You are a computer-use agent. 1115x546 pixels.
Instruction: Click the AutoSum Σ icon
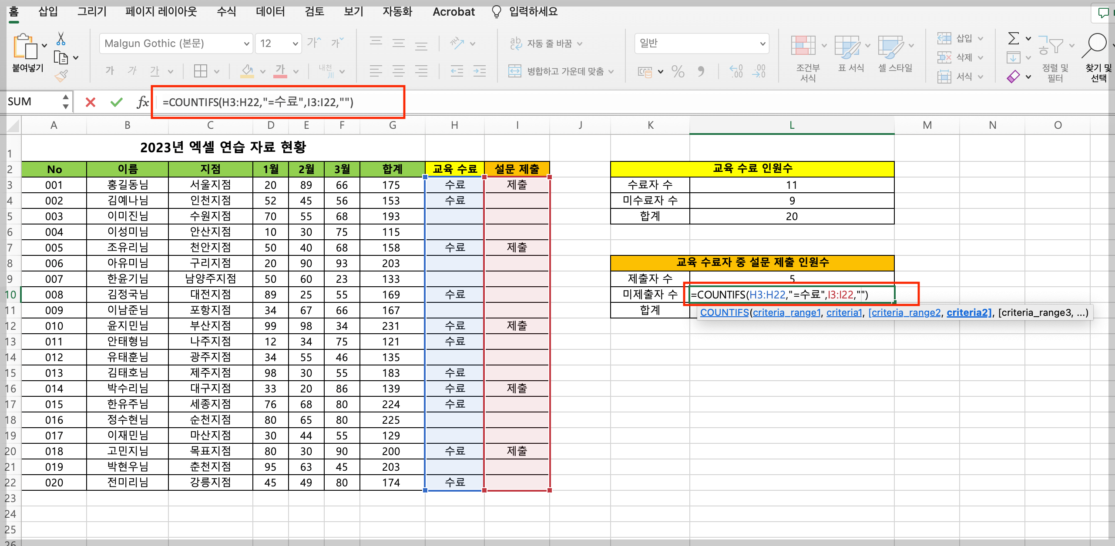(x=1014, y=38)
